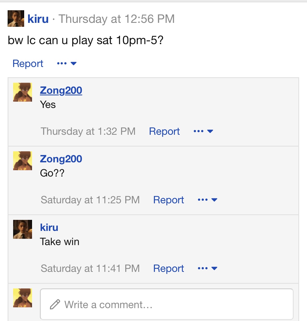307x321 pixels.
Task: Click Zong200's avatar beside the "Go??" comment
Action: (x=23, y=161)
